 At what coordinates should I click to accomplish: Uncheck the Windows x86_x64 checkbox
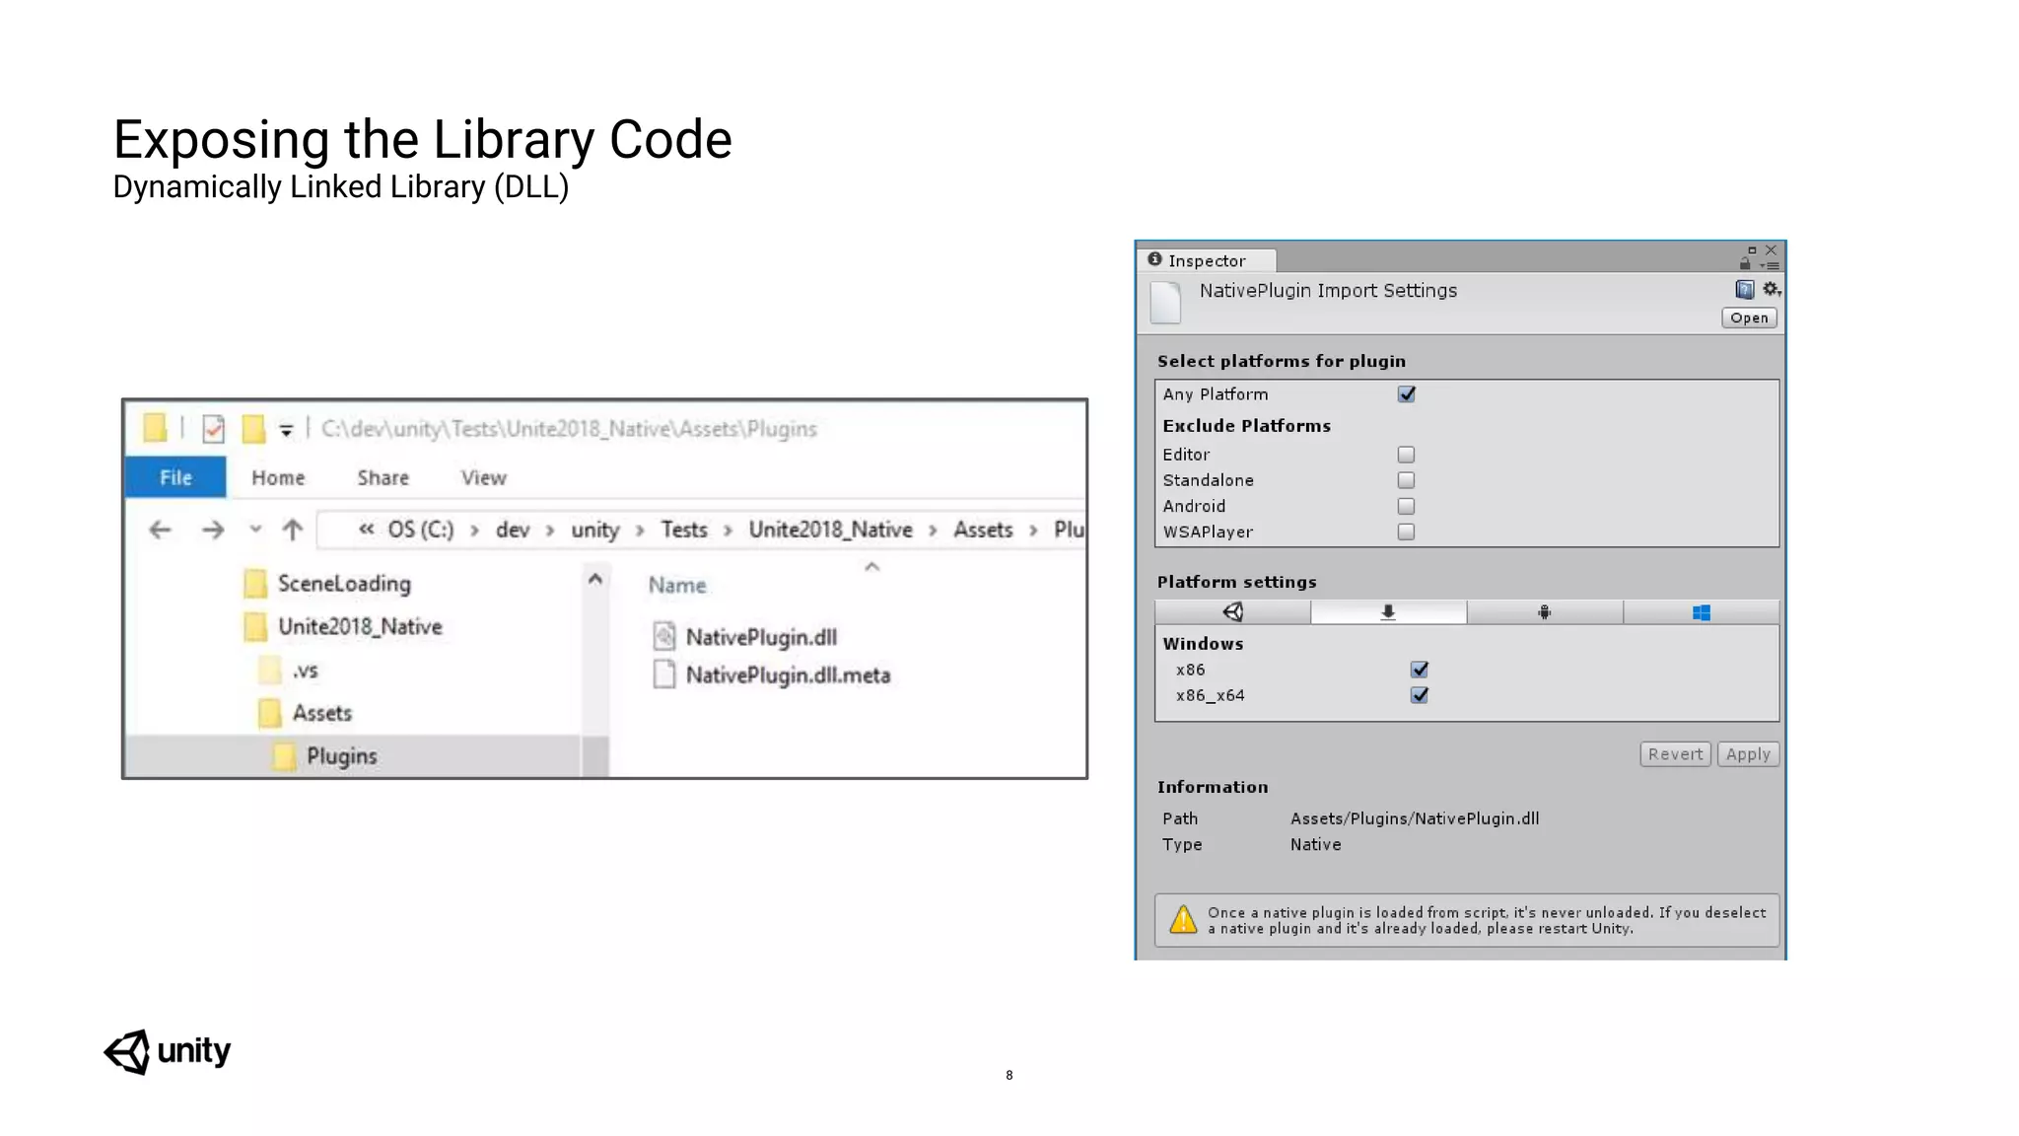(1419, 695)
